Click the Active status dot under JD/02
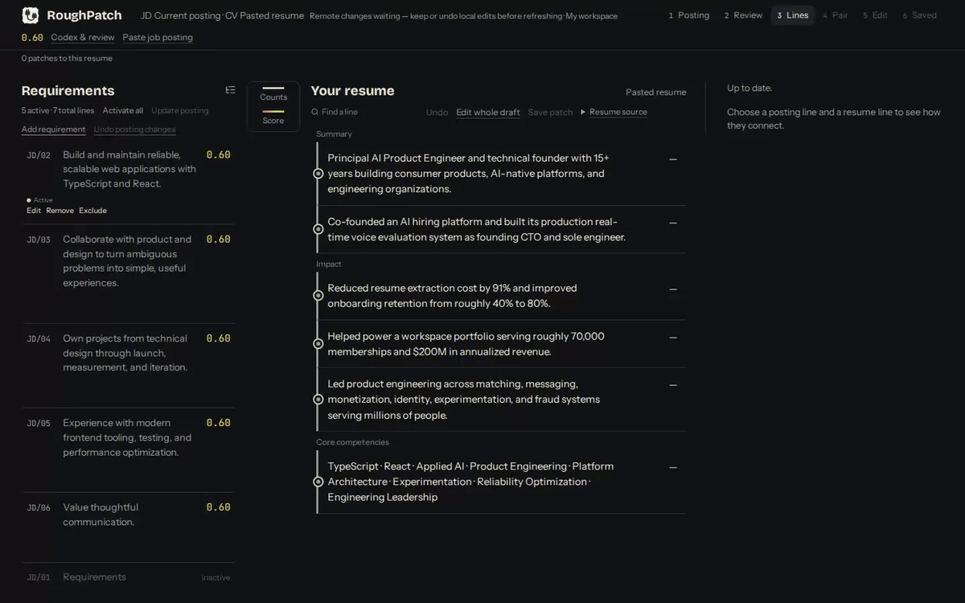 pos(29,200)
